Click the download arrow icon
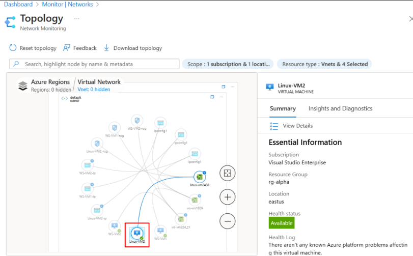413x256 pixels. click(x=106, y=48)
